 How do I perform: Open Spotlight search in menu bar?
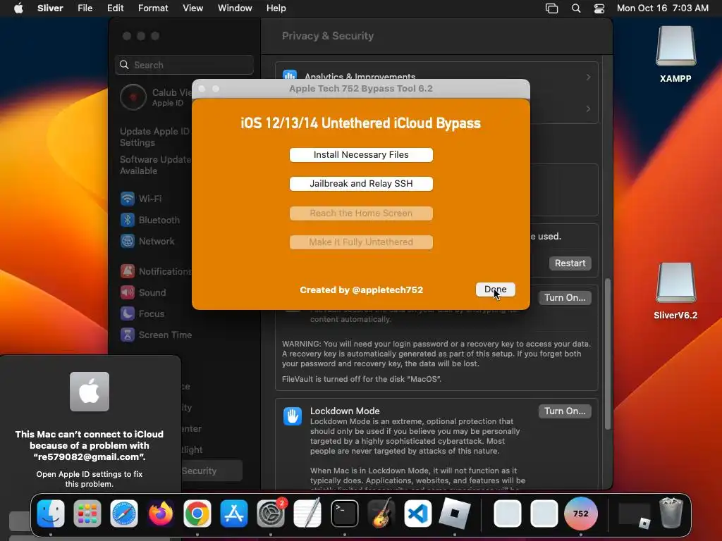point(575,8)
